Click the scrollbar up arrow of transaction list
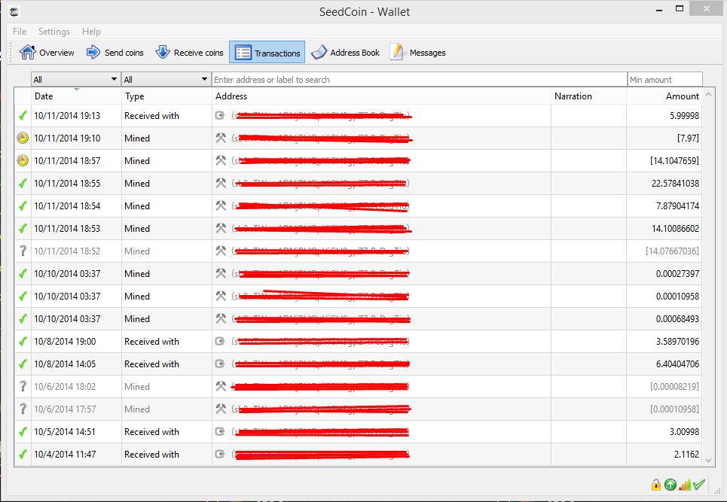 click(708, 95)
